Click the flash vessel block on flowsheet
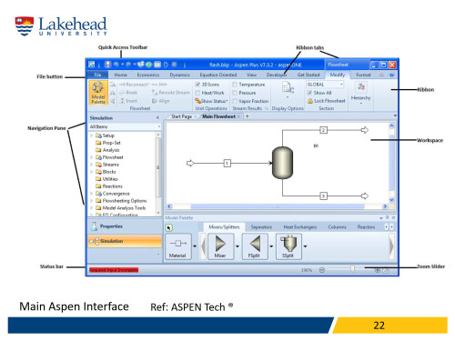The width and height of the screenshot is (455, 341). tap(282, 163)
